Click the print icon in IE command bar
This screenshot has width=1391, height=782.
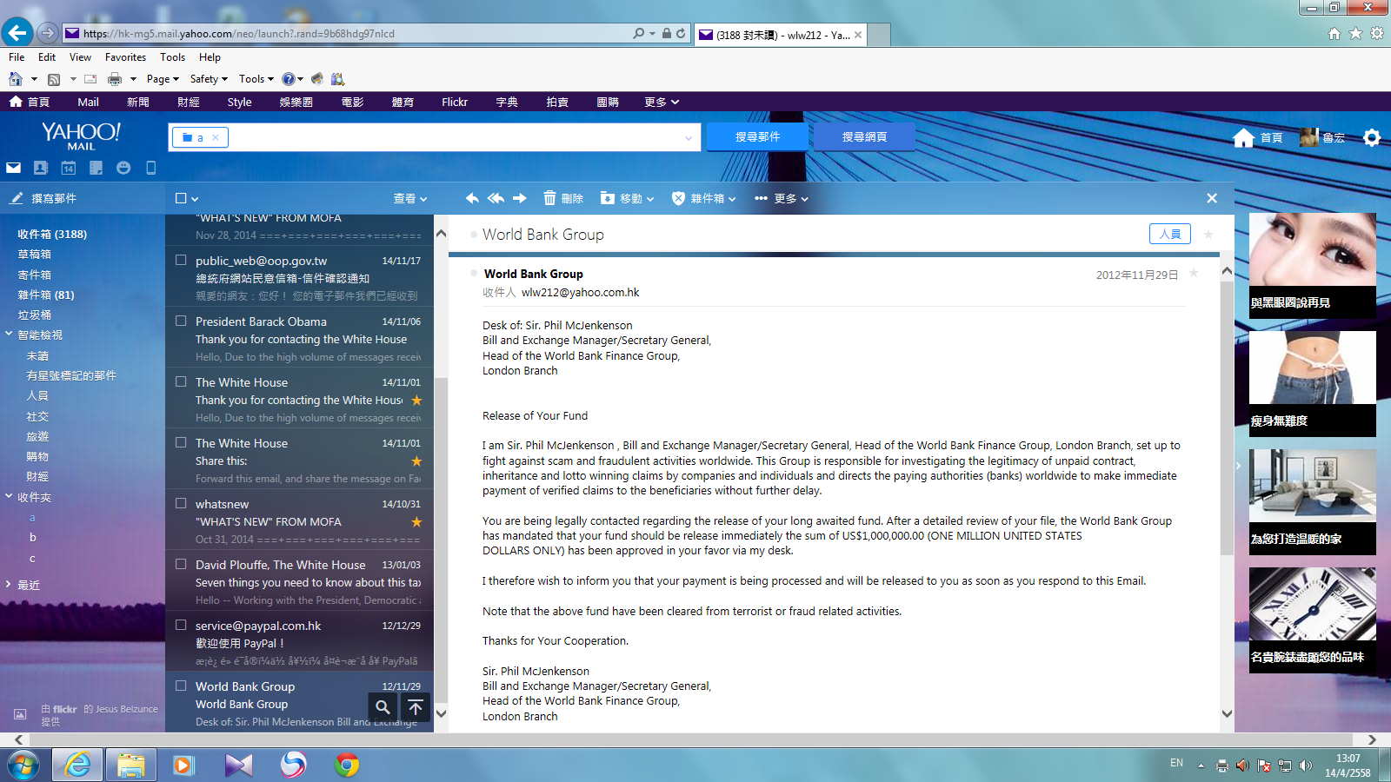[114, 79]
